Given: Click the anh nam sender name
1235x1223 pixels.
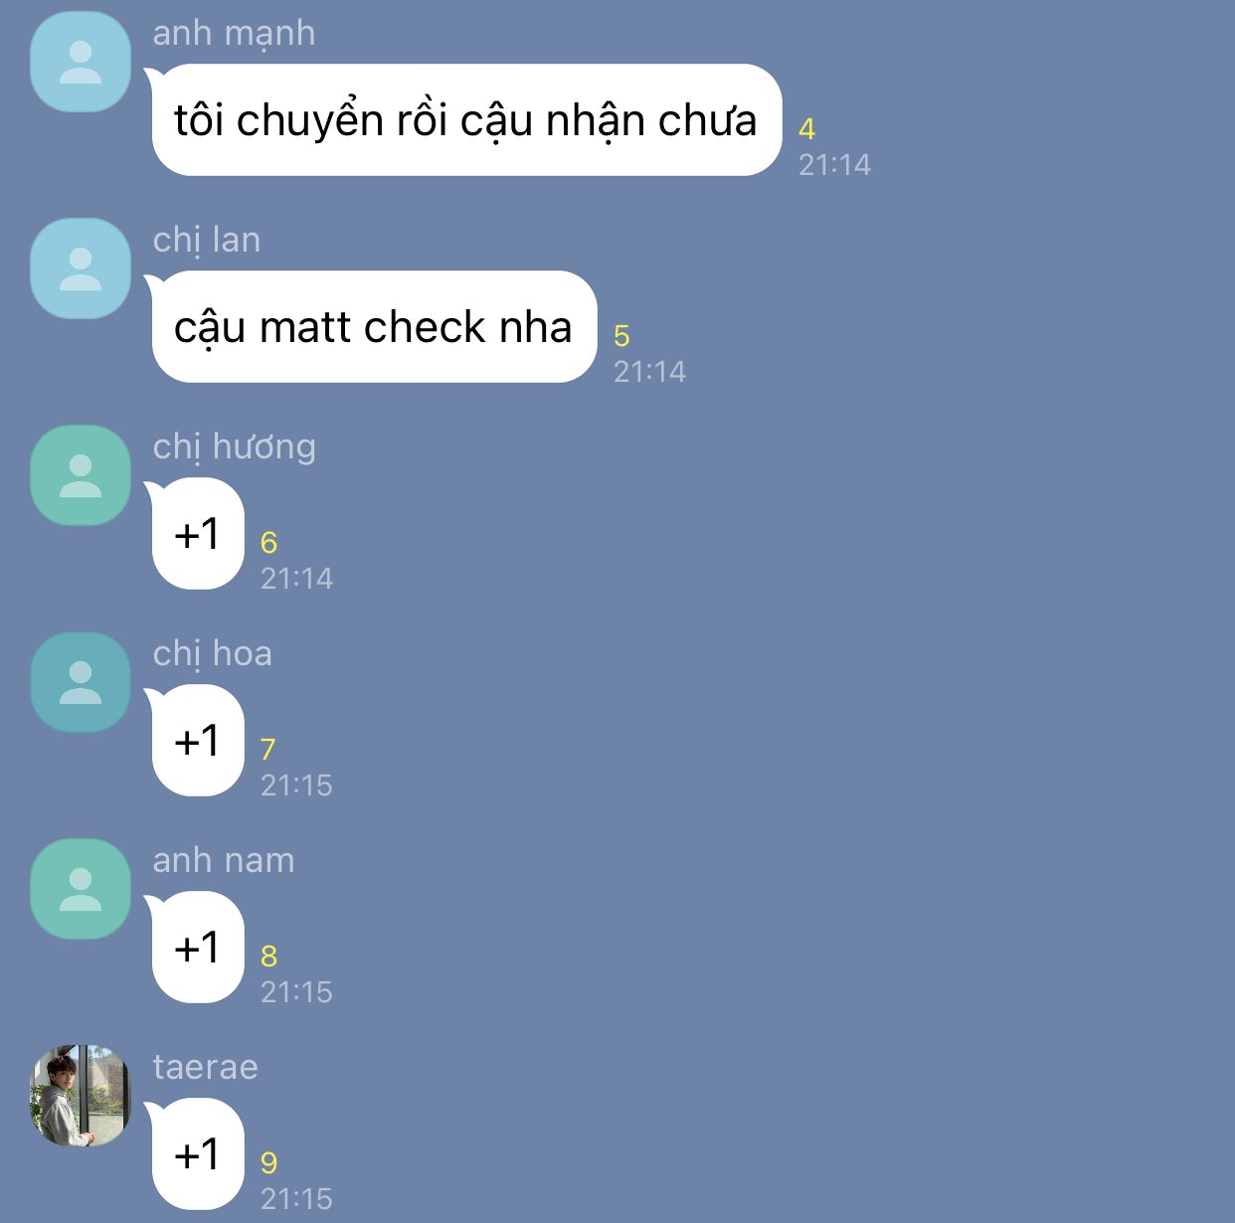Looking at the screenshot, I should click(x=224, y=860).
